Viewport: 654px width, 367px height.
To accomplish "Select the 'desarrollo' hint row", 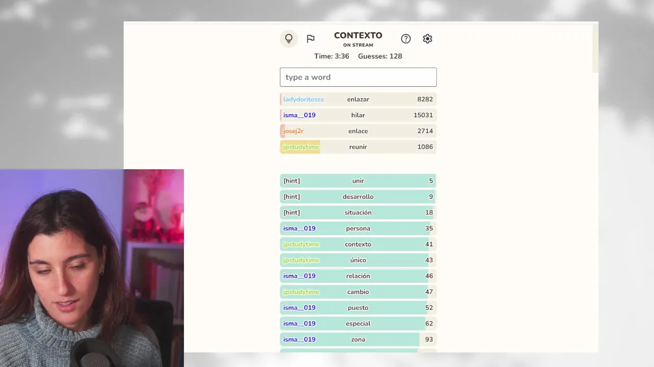I will pos(358,197).
